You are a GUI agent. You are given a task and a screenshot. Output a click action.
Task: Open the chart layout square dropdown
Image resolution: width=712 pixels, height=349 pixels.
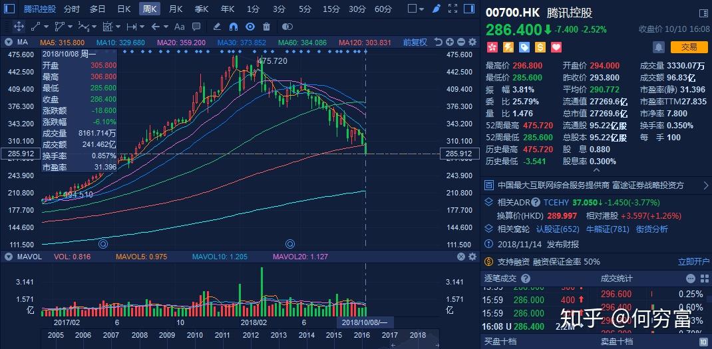pos(416,9)
